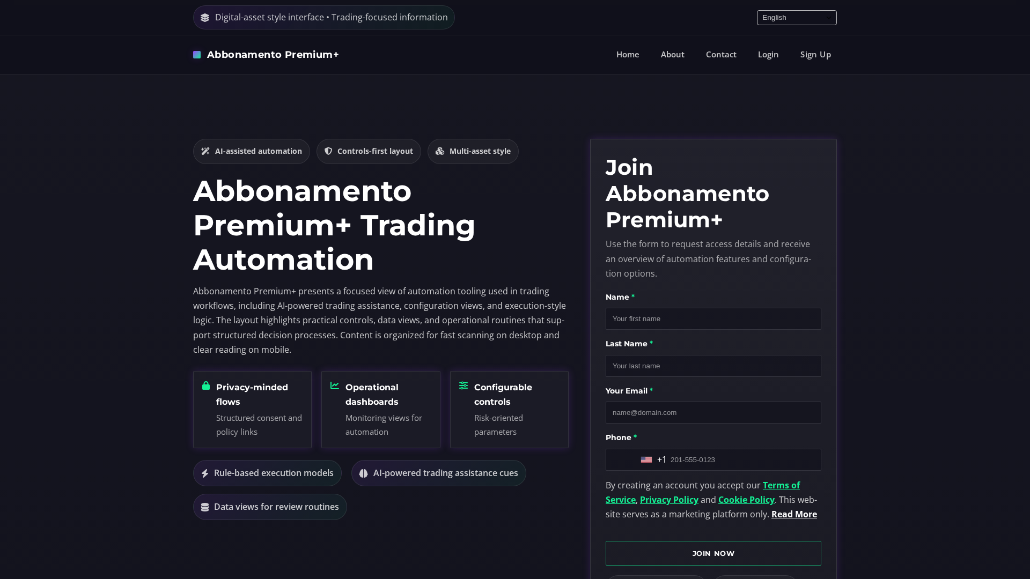Click the JOIN NOW button
This screenshot has width=1030, height=579.
[713, 553]
